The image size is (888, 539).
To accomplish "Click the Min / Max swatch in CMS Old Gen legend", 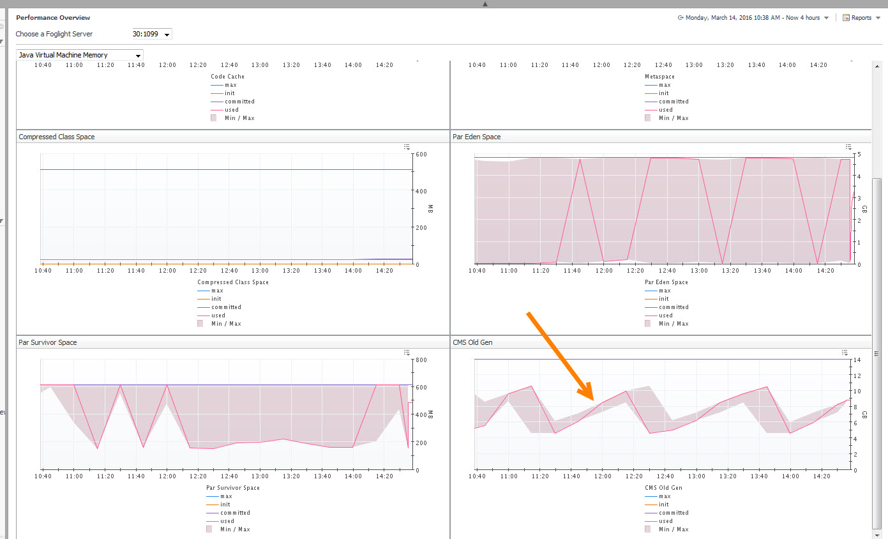I will click(647, 529).
